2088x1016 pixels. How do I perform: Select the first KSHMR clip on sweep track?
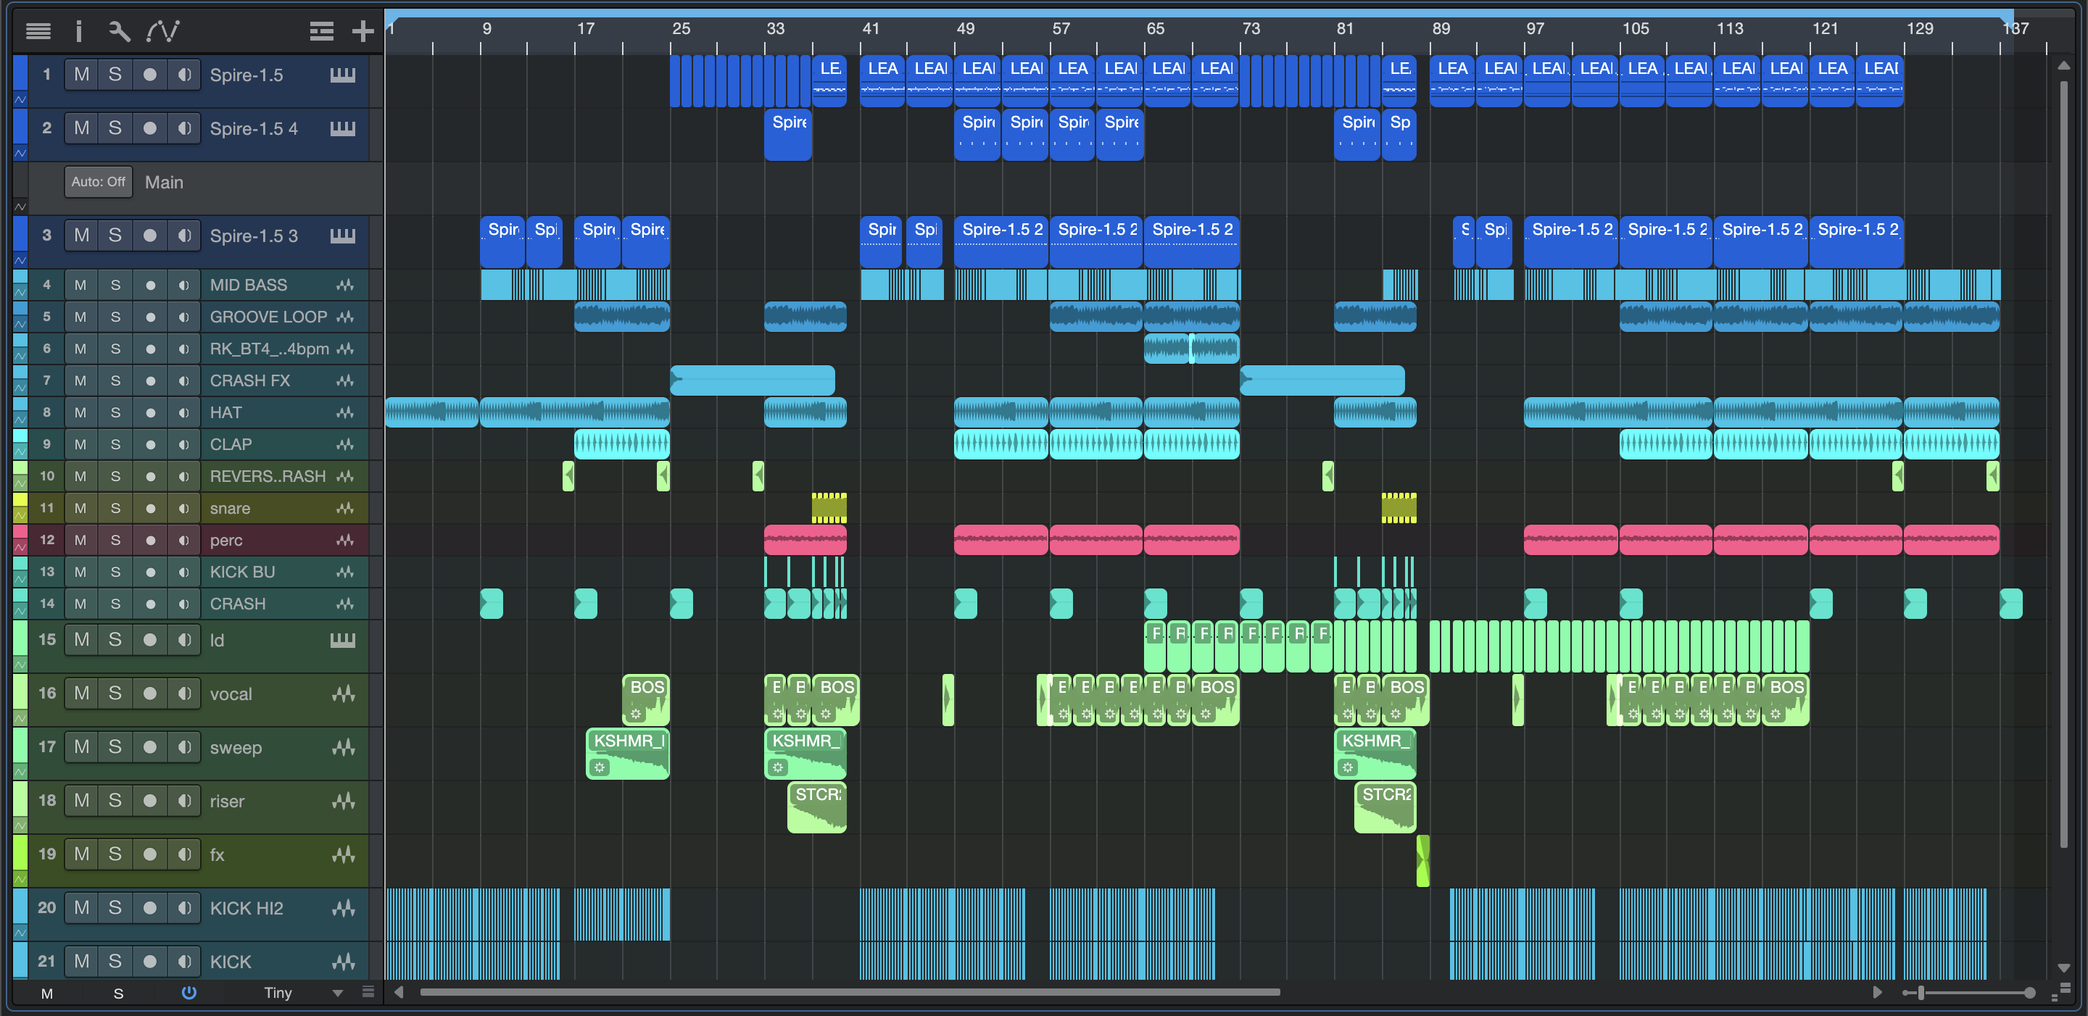[x=627, y=754]
